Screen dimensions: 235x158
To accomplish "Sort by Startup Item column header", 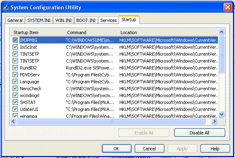I will (x=37, y=32).
